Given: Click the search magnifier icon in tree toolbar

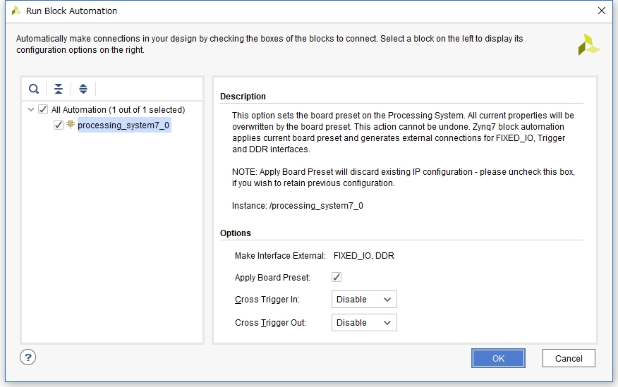Looking at the screenshot, I should point(34,89).
